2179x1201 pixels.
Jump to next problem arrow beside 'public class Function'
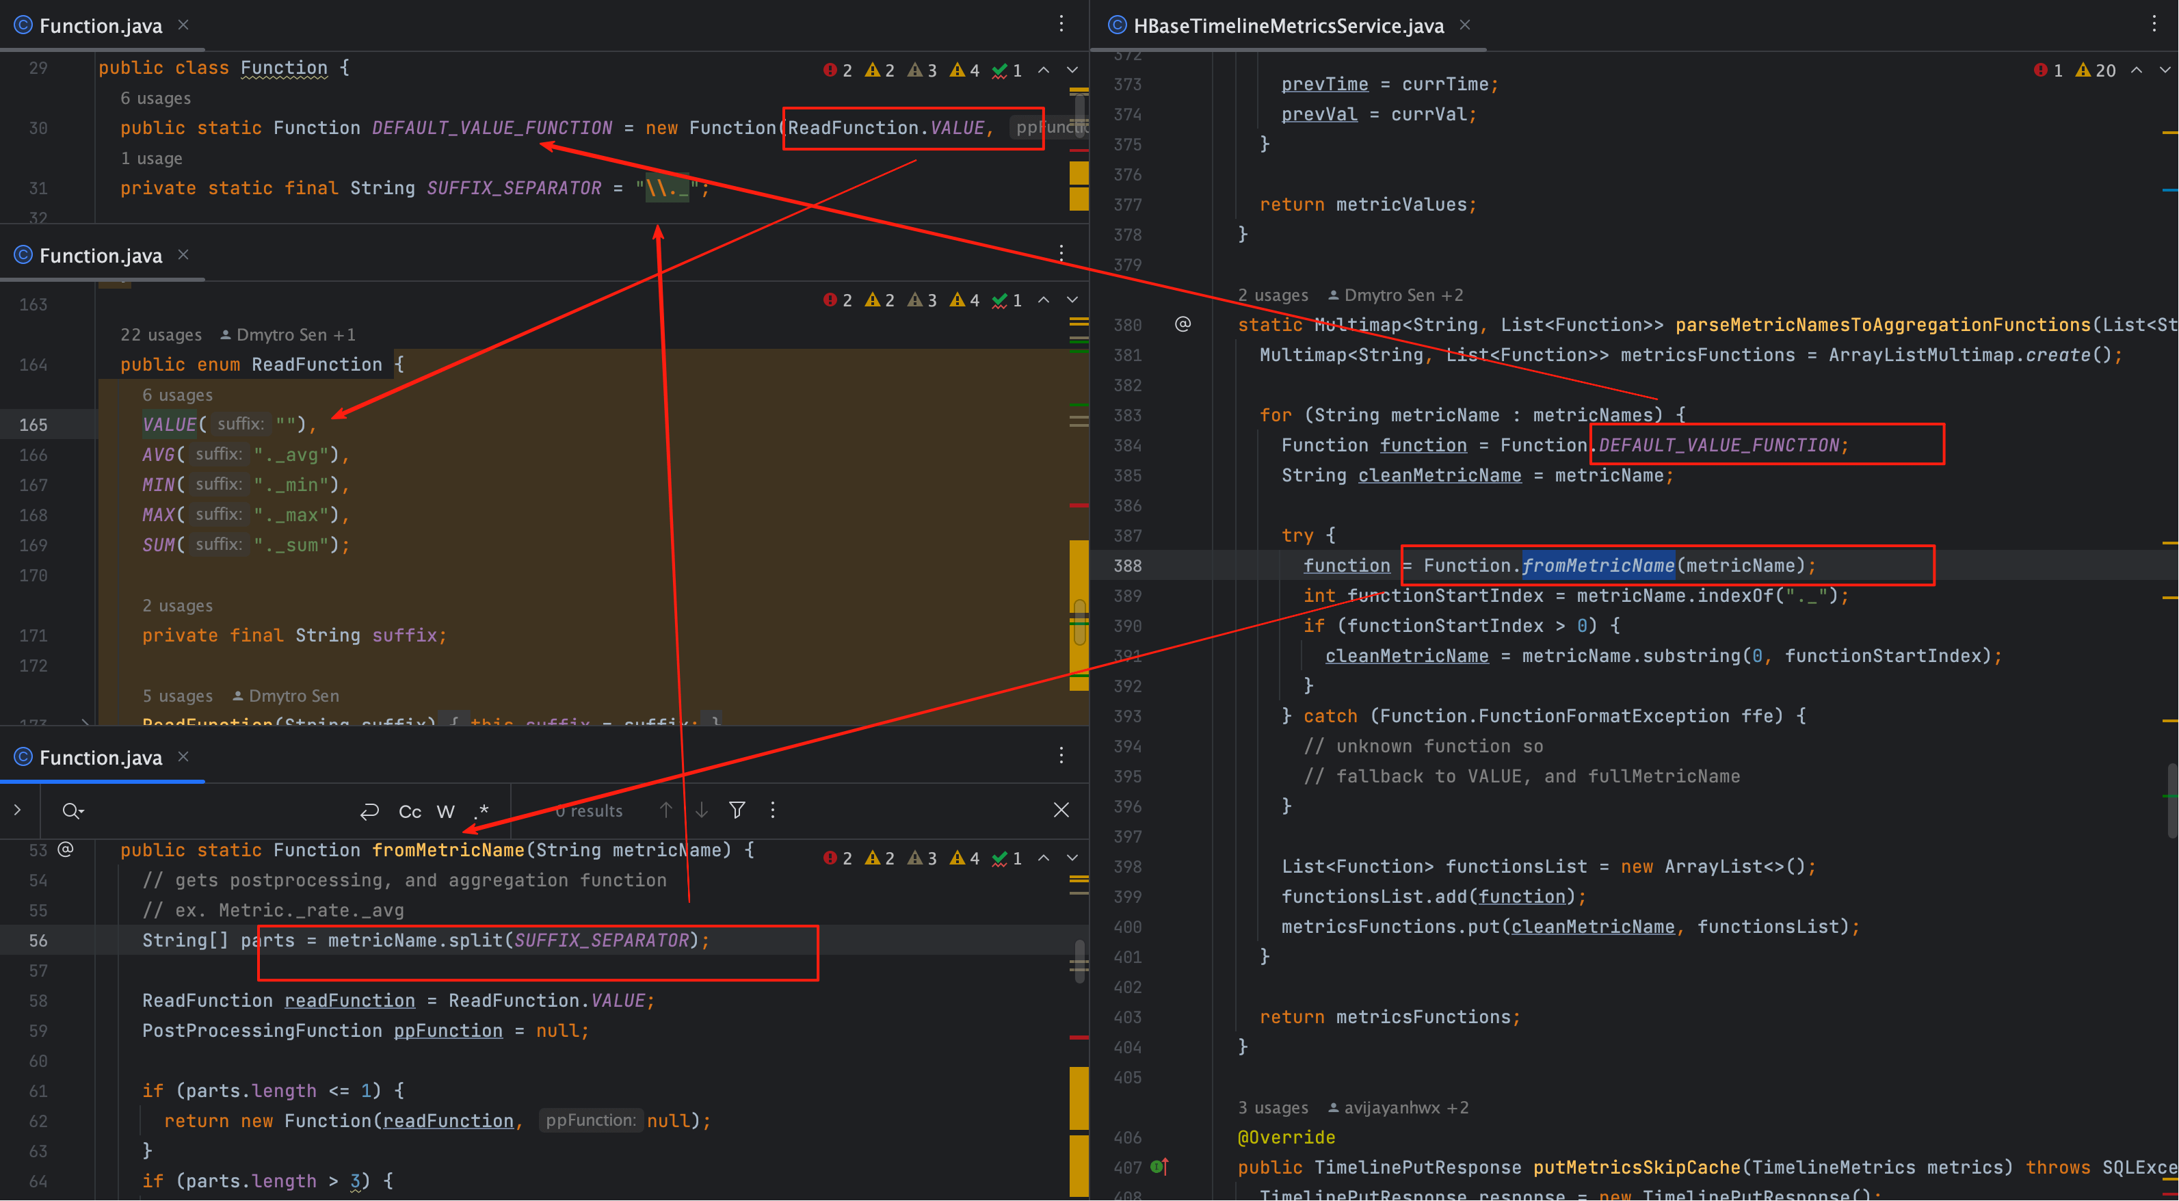1072,70
